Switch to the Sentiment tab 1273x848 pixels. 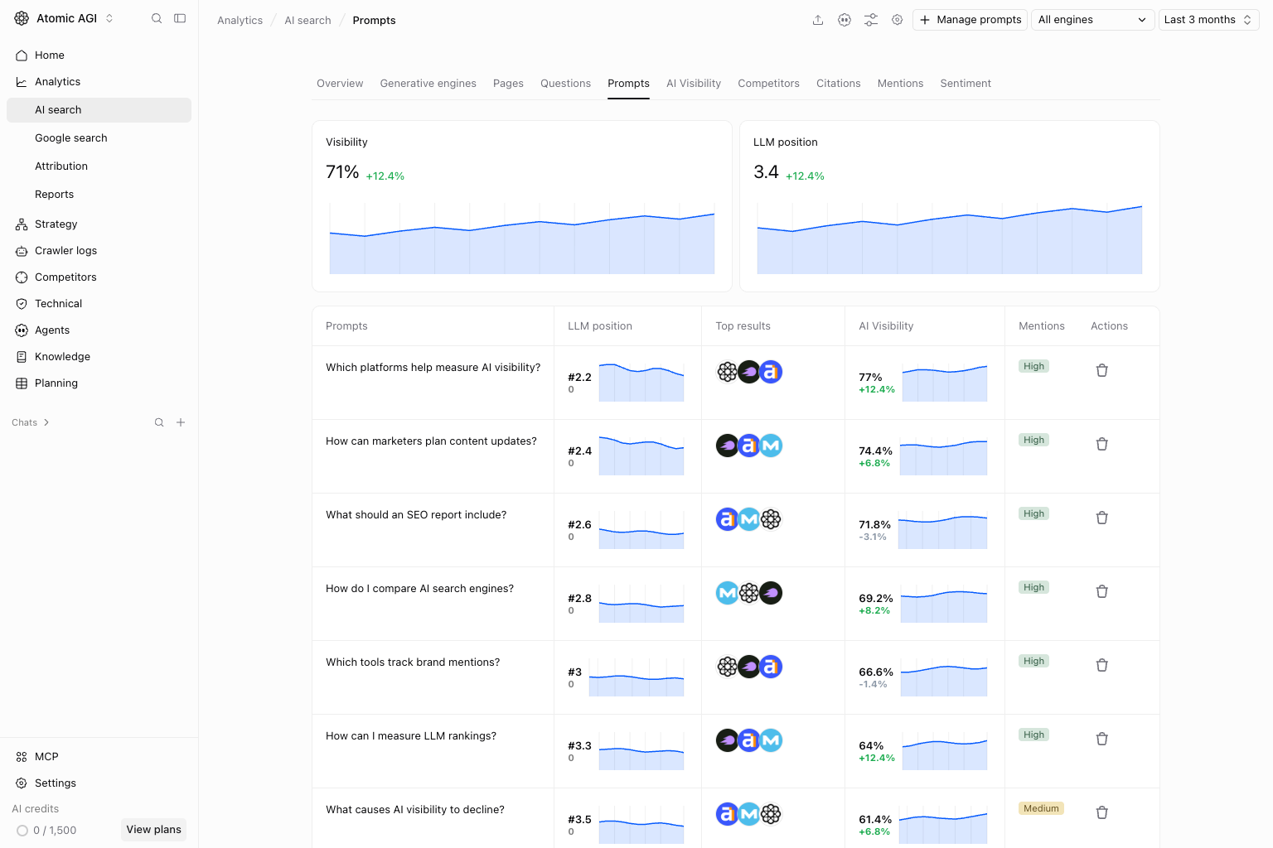(x=966, y=84)
